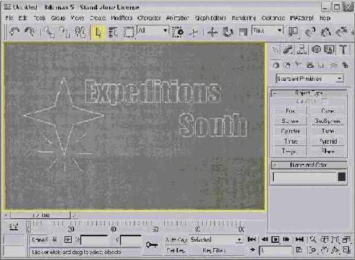Select the Cameras category icon
The image size is (355, 260).
[x=310, y=65]
